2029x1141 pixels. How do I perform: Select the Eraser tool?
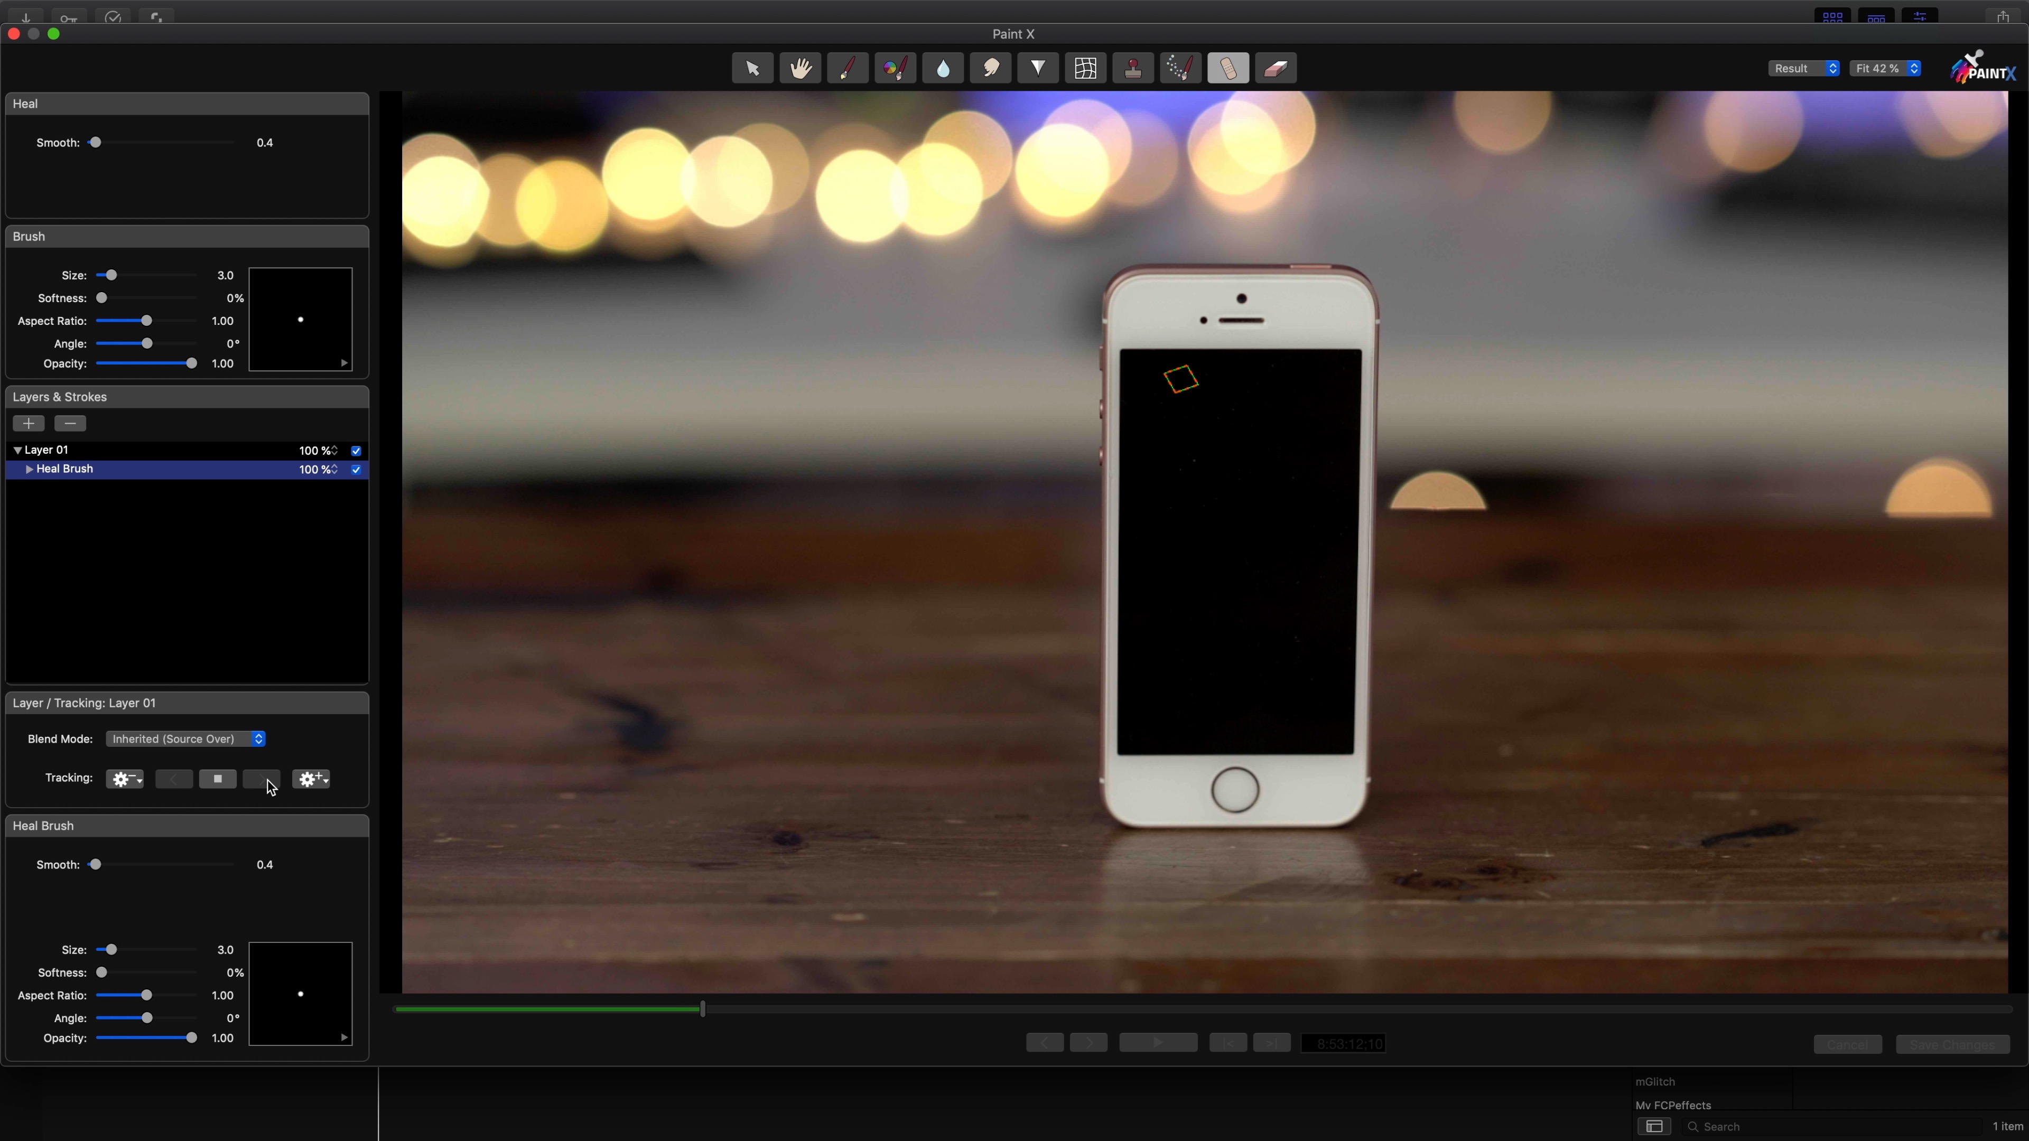(x=1275, y=69)
